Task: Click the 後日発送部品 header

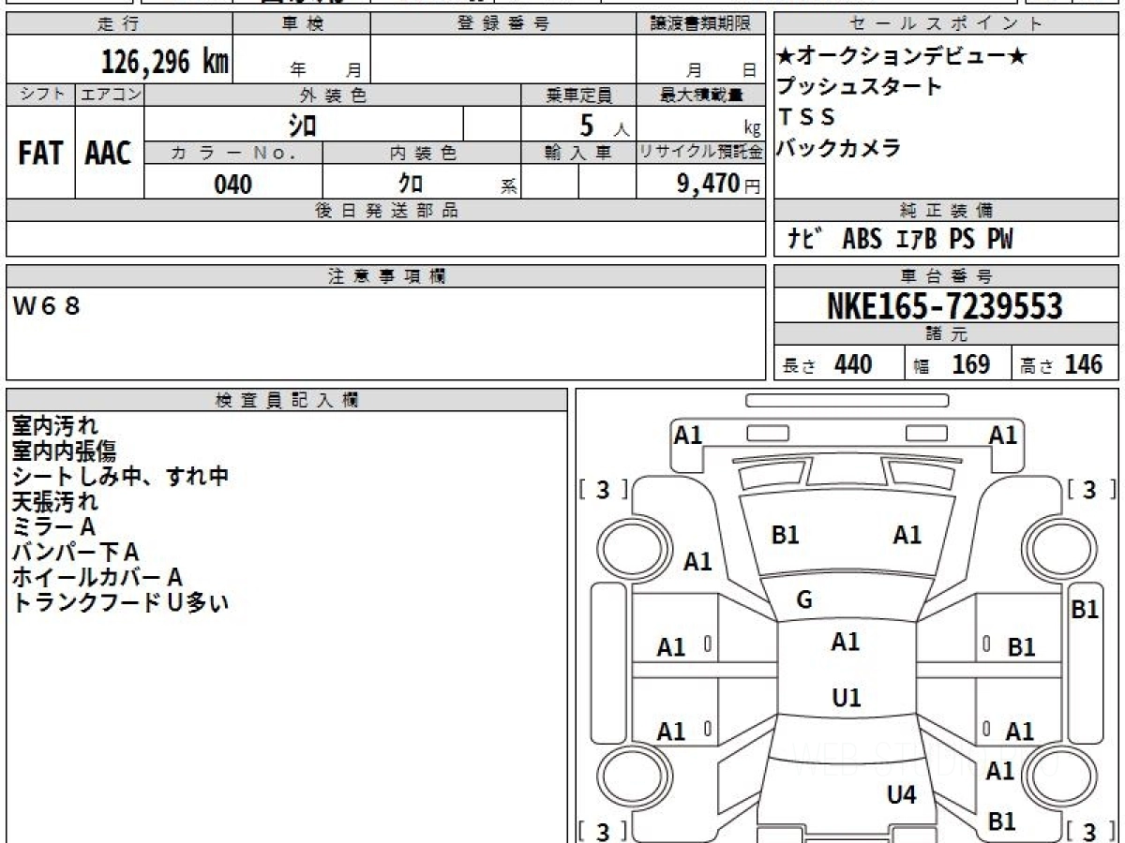Action: click(385, 211)
